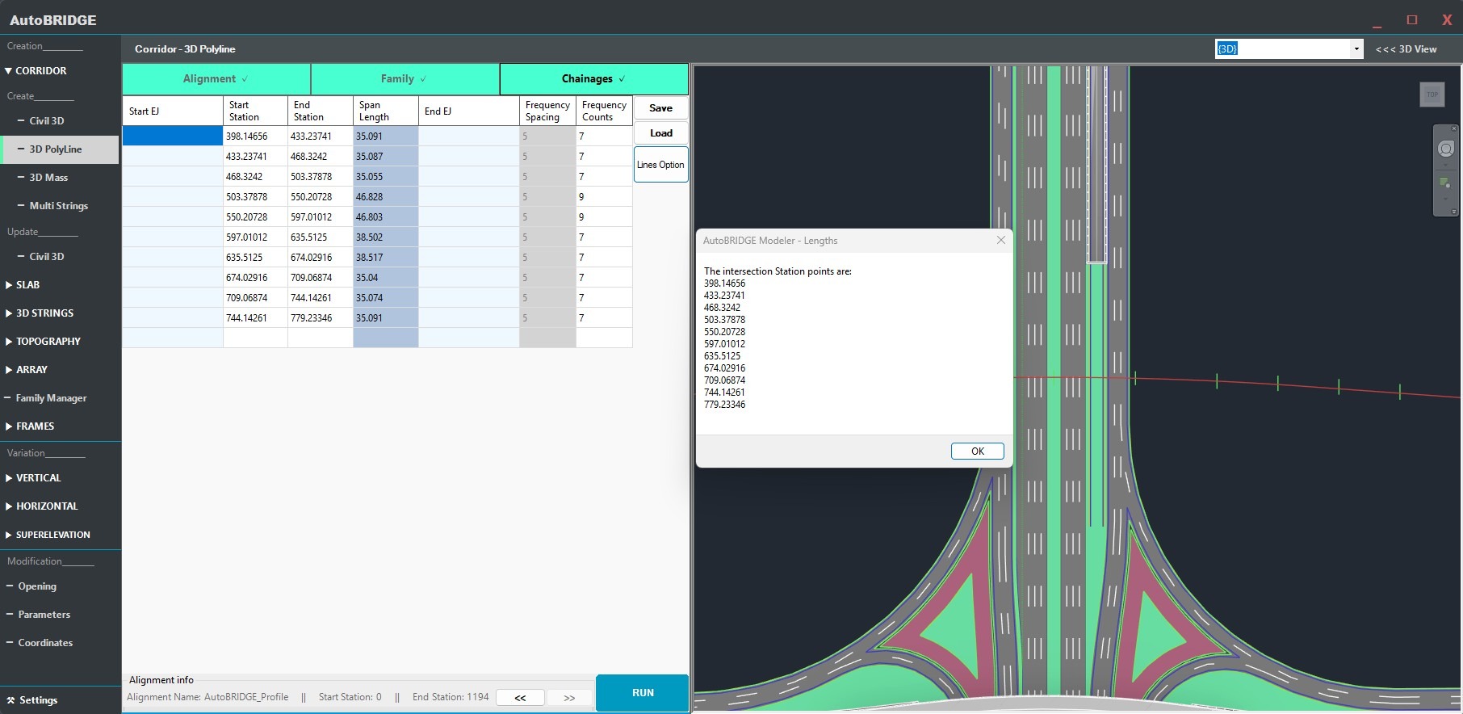This screenshot has width=1463, height=714.
Task: Switch to the Family tab
Action: tap(404, 79)
